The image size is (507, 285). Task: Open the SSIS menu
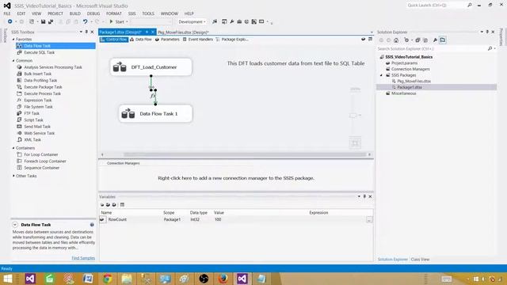[132, 13]
